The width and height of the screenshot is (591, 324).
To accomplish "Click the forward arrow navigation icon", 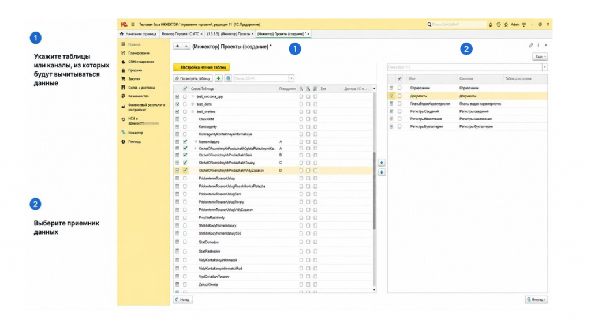I will tap(186, 46).
